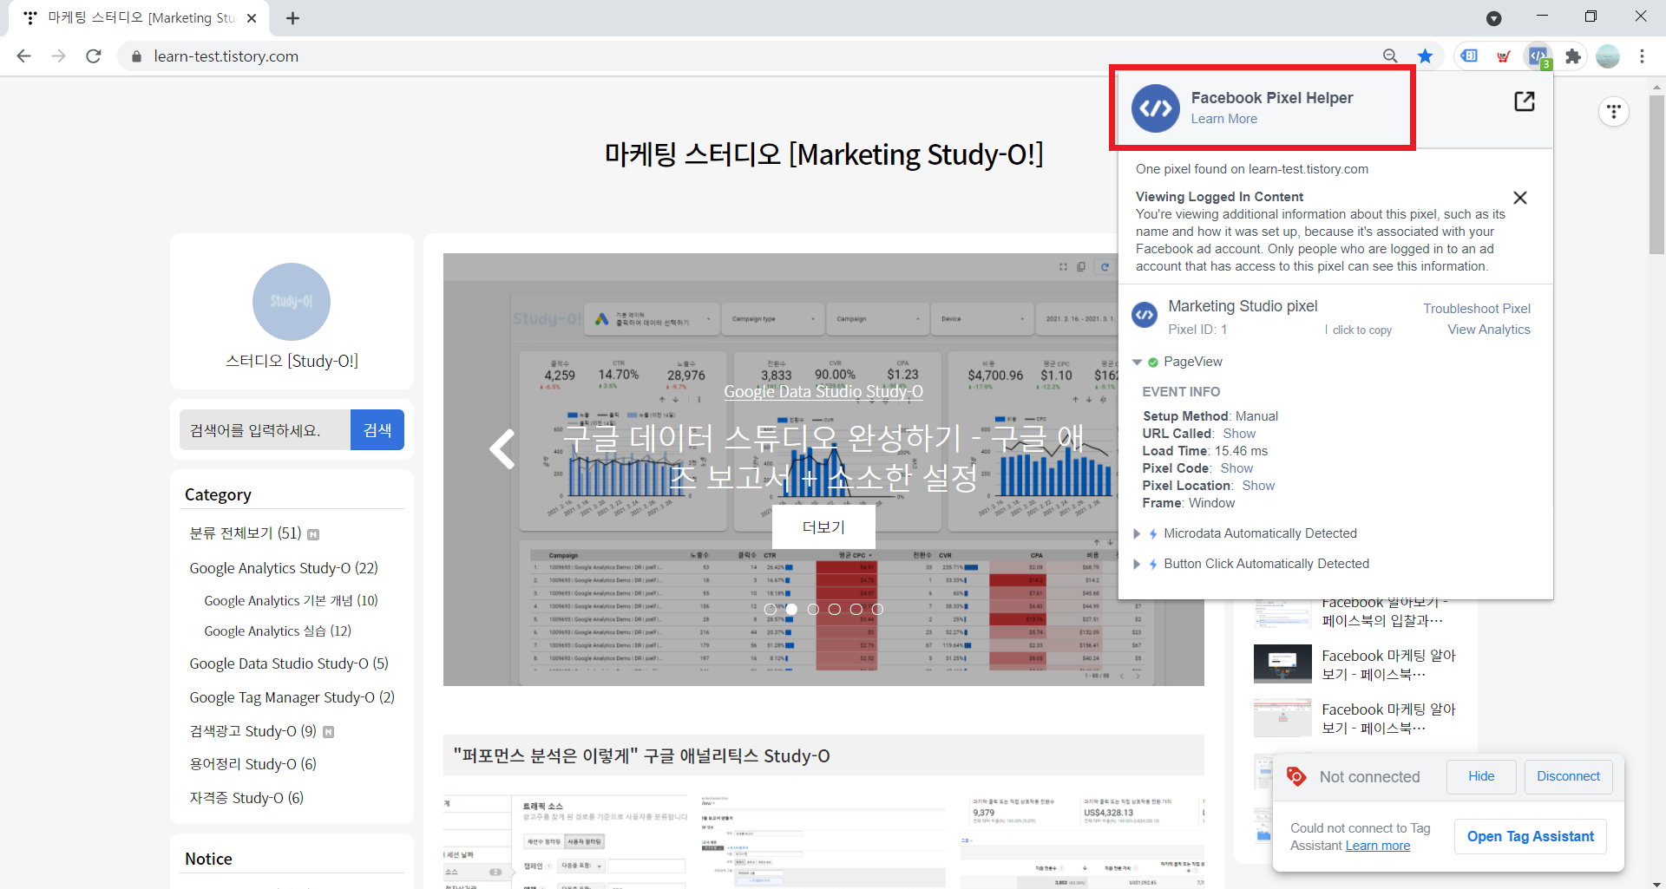Open Google Analytics 실습 (12)
The height and width of the screenshot is (889, 1666).
[278, 631]
